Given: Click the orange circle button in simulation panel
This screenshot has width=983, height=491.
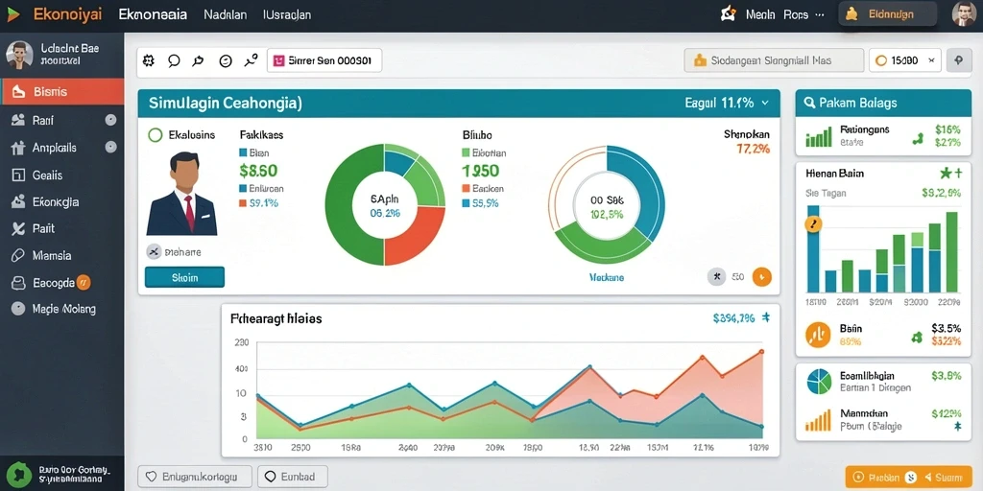Looking at the screenshot, I should (761, 276).
